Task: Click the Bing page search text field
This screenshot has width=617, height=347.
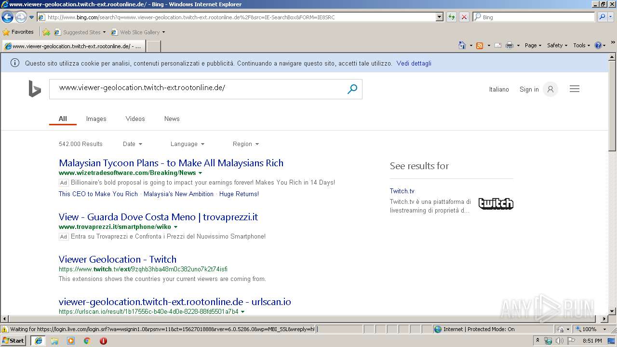Action: (x=198, y=89)
